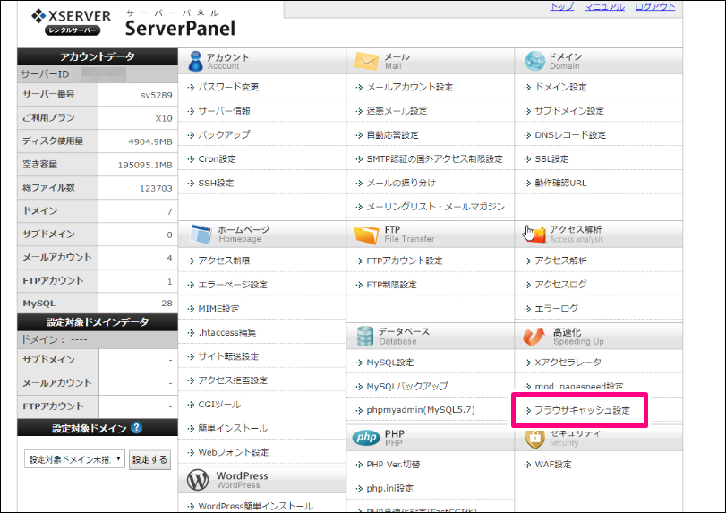Click the Homepage section window icon
This screenshot has width=726, height=513.
[x=201, y=235]
